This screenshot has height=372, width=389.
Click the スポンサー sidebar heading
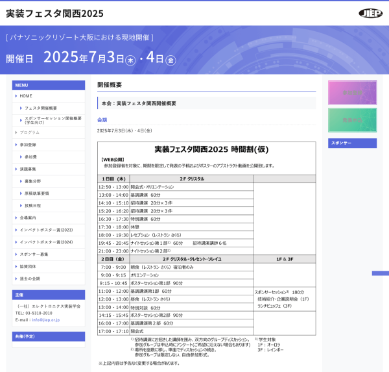[352, 143]
